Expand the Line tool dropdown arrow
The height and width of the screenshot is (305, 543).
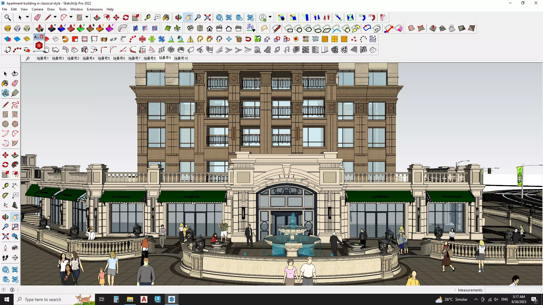tap(55, 17)
